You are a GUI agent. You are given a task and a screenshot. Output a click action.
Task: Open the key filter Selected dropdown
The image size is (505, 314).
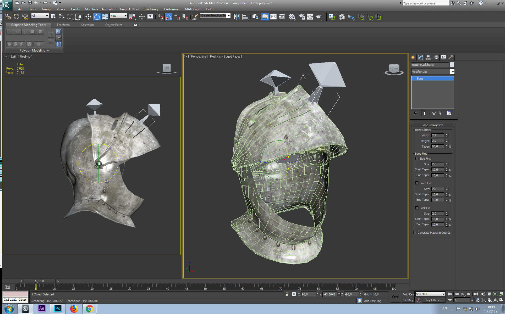430,294
